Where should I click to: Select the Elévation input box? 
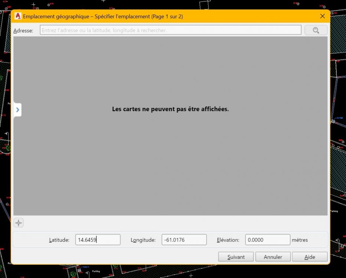[x=268, y=239]
